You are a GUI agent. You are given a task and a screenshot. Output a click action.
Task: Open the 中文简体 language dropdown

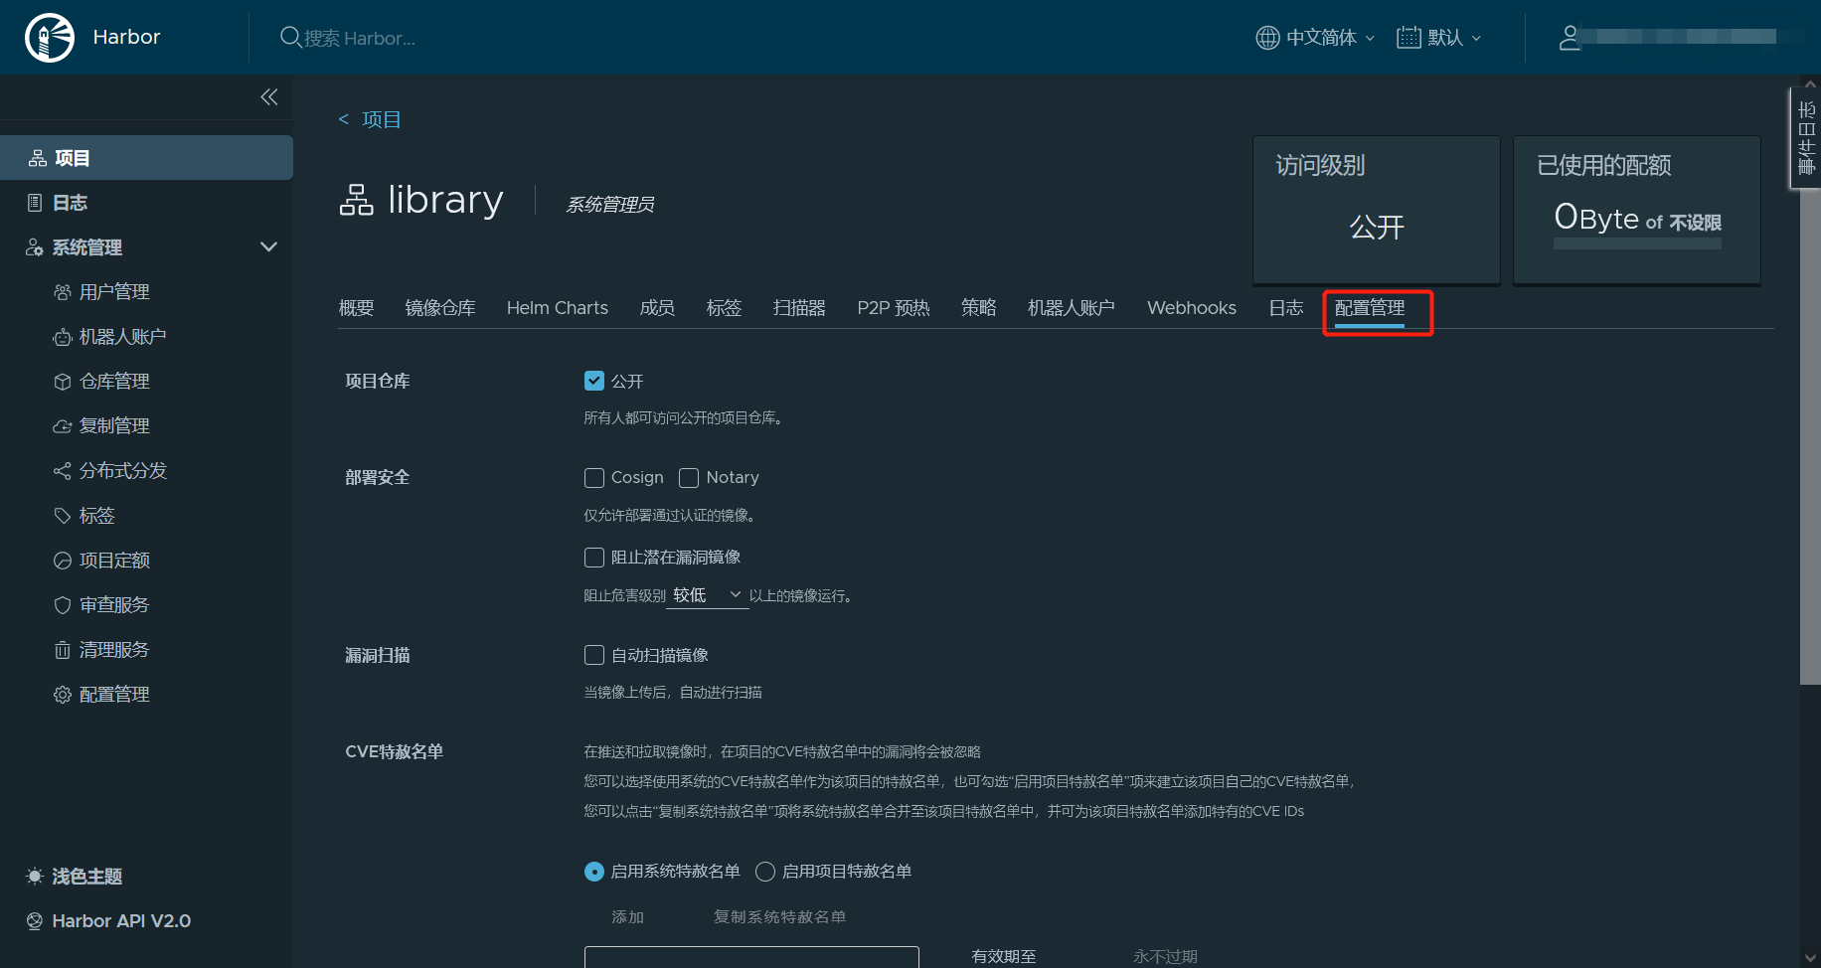click(1316, 38)
